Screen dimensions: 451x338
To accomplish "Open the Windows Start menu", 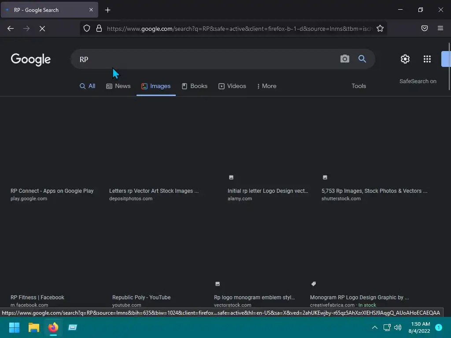I will pyautogui.click(x=14, y=327).
